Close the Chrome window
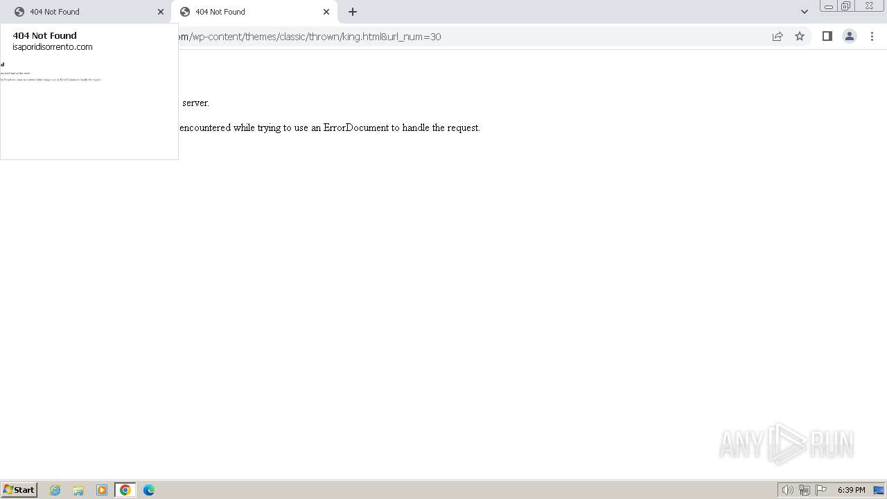Screen dimensions: 887x499 [x=869, y=6]
